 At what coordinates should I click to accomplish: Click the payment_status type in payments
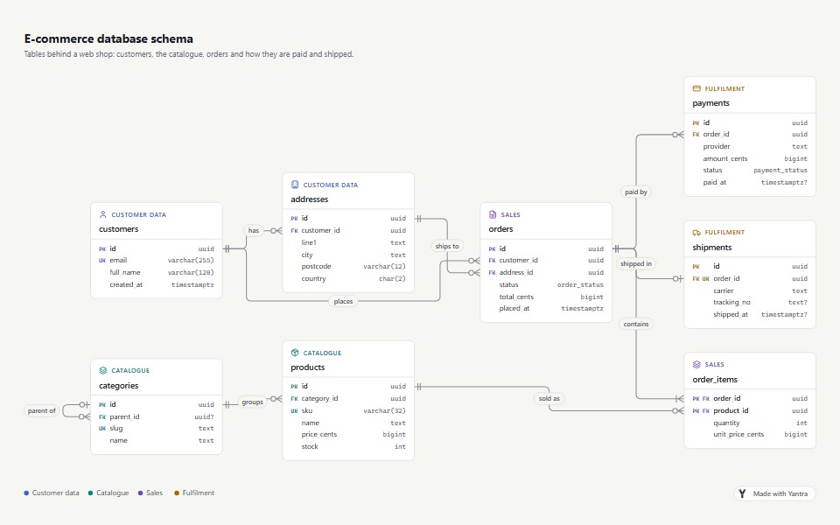pyautogui.click(x=780, y=171)
